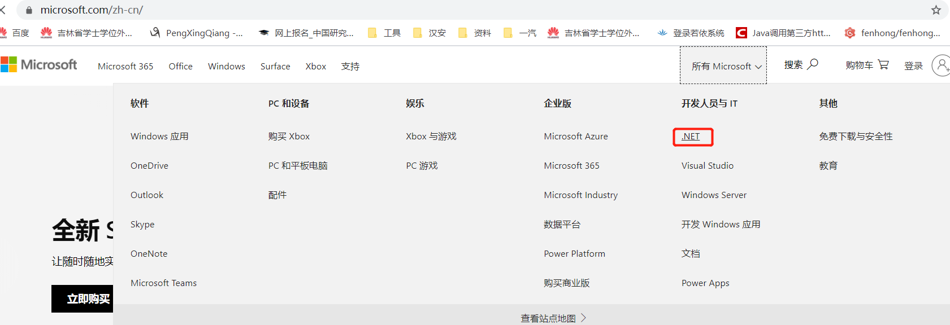Open the Windows Server link
This screenshot has height=325, width=950.
pos(714,195)
